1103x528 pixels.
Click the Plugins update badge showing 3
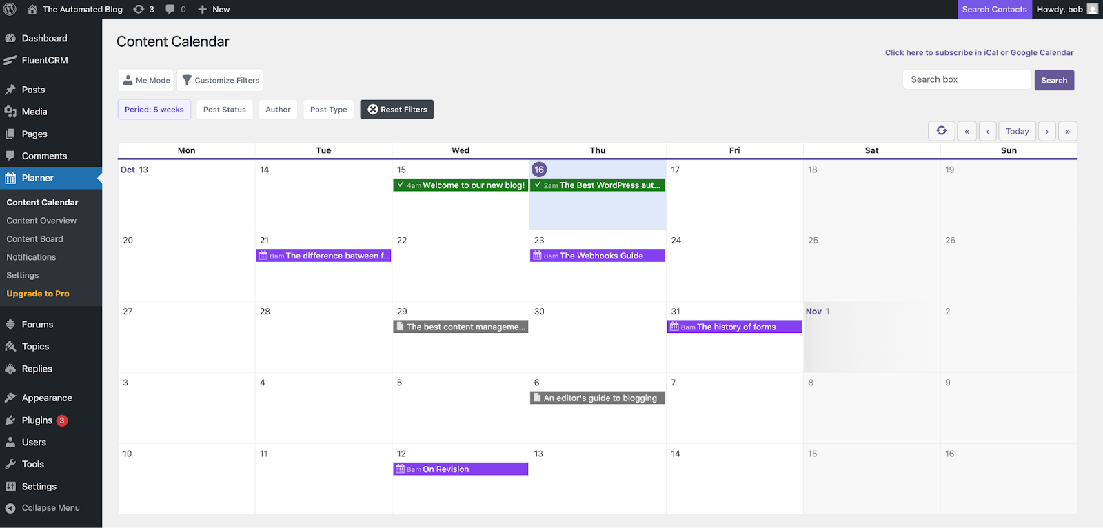tap(62, 420)
